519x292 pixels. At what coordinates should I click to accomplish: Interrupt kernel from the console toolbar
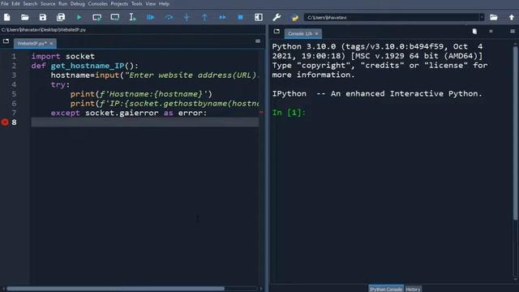(x=491, y=31)
